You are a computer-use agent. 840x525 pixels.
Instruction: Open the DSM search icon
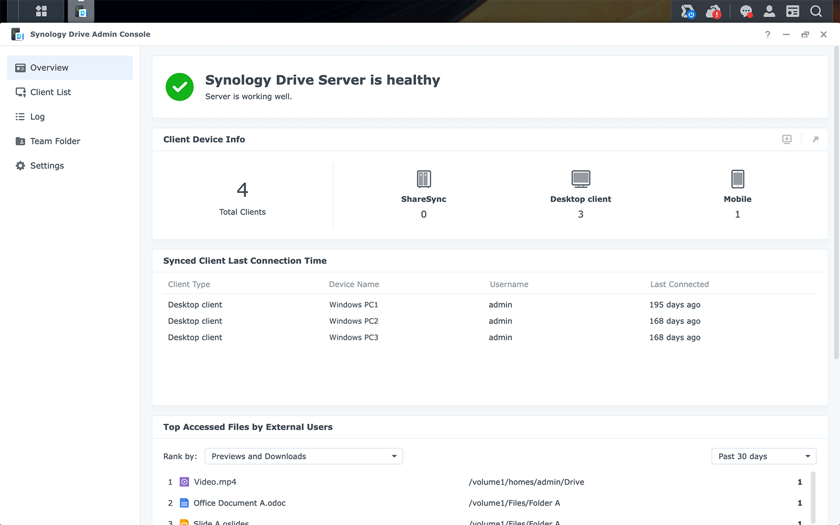click(x=816, y=11)
